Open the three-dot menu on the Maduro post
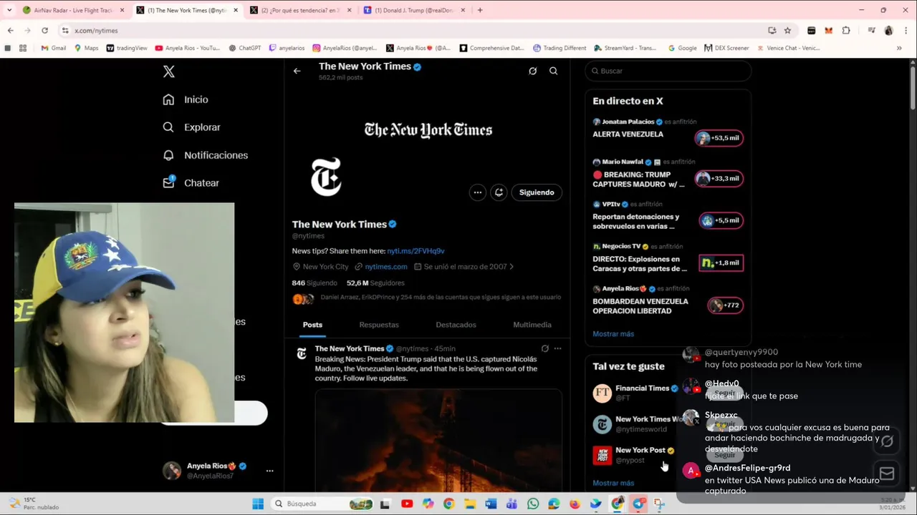Screen dimensions: 917x515 click(557, 349)
